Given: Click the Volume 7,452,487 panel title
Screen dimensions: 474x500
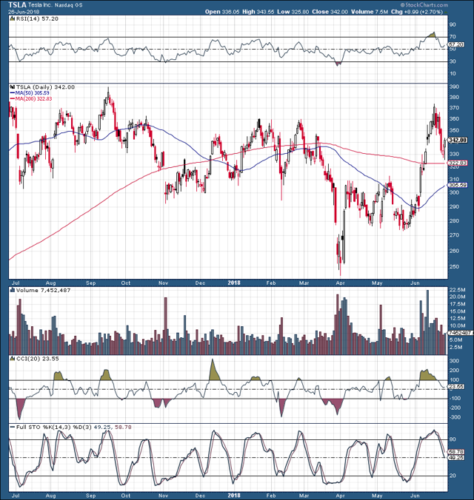Looking at the screenshot, I should [x=43, y=290].
